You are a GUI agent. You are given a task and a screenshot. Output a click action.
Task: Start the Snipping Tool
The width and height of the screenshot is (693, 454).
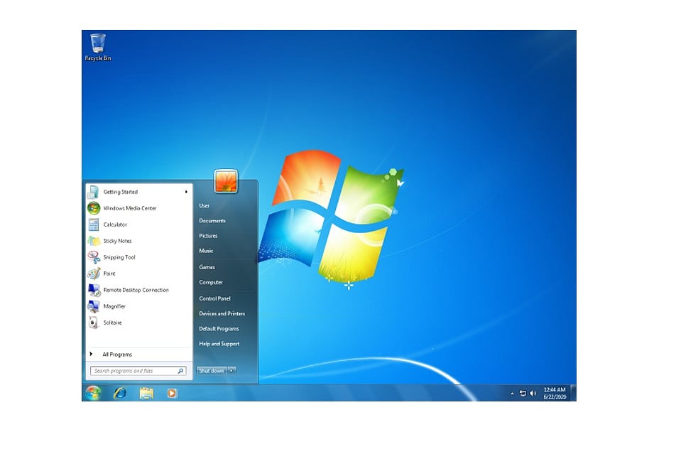119,257
